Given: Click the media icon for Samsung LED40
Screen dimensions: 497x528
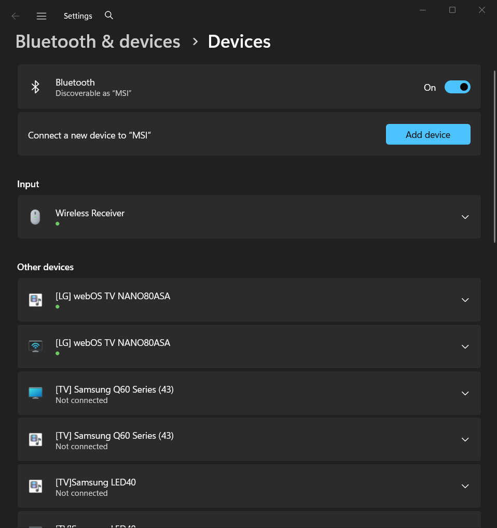Looking at the screenshot, I should (x=35, y=486).
